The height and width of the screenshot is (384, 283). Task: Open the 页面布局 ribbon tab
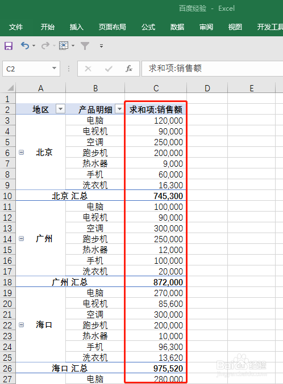click(x=113, y=27)
